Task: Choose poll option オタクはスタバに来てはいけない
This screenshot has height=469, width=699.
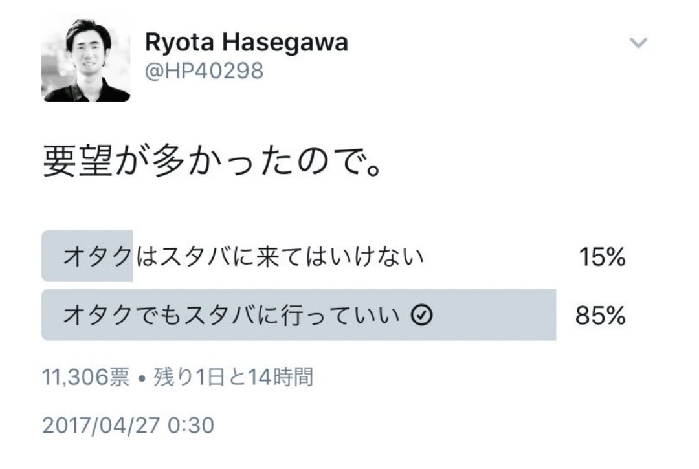Action: [x=243, y=257]
